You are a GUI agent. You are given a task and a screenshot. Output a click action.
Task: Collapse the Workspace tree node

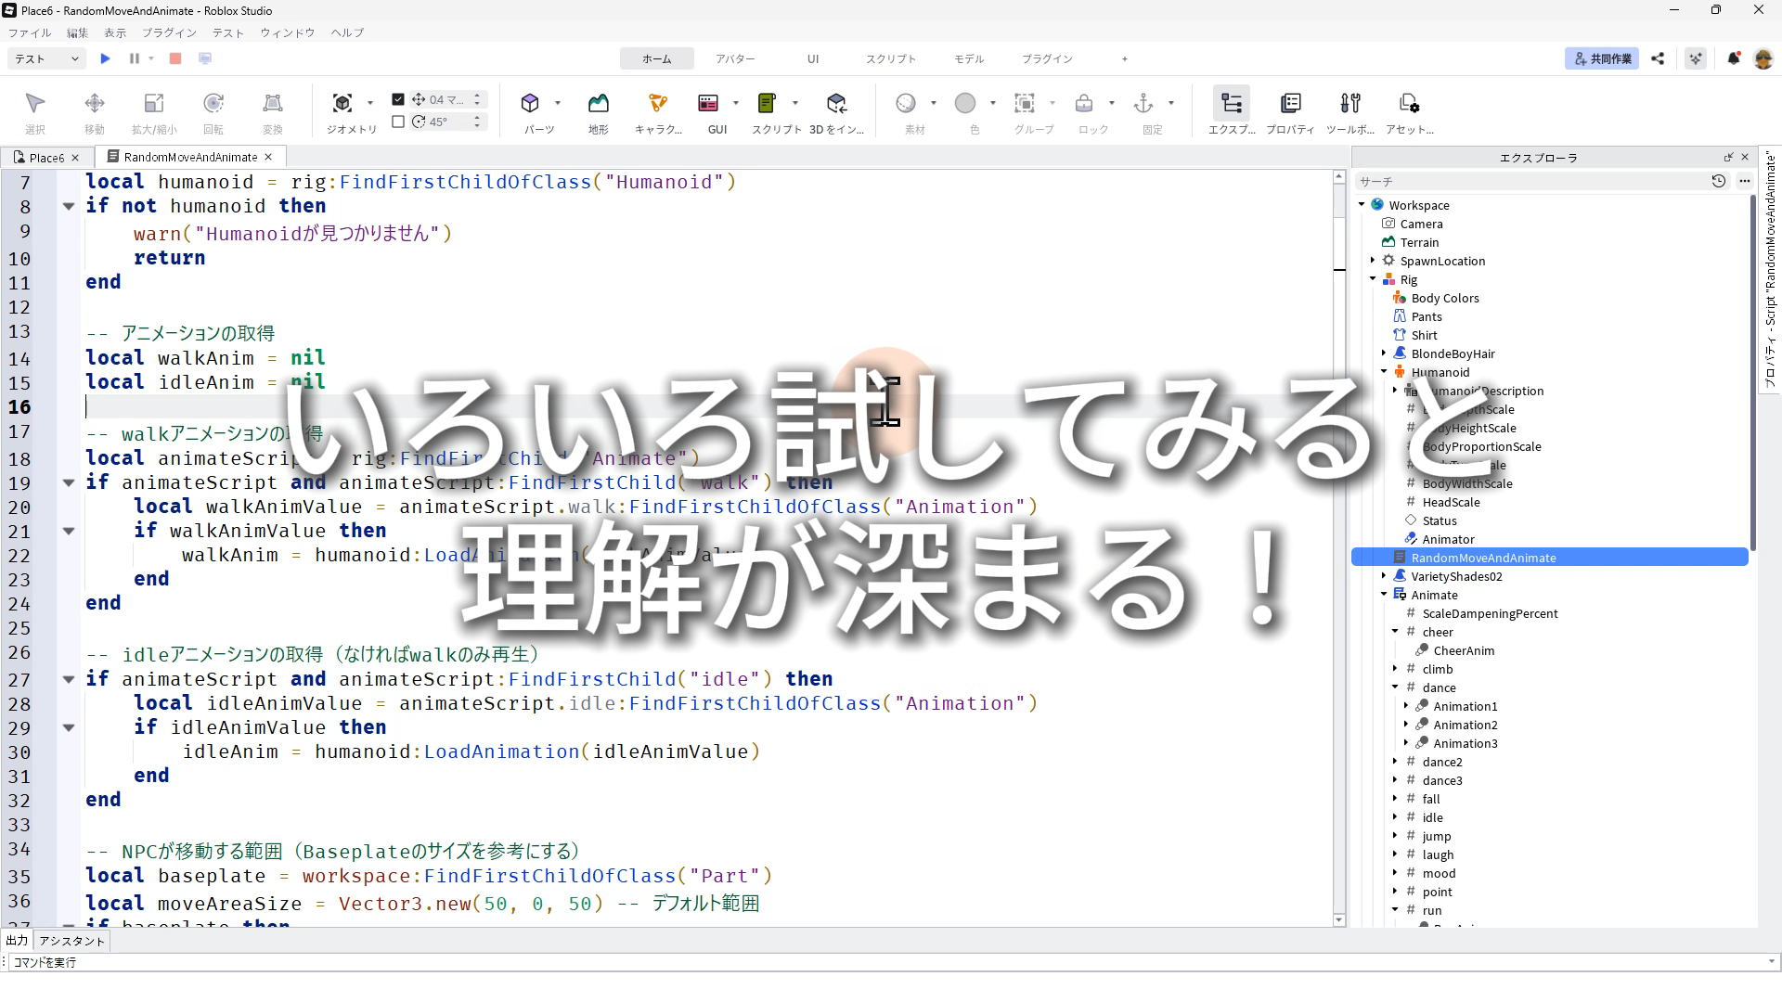[x=1362, y=205]
